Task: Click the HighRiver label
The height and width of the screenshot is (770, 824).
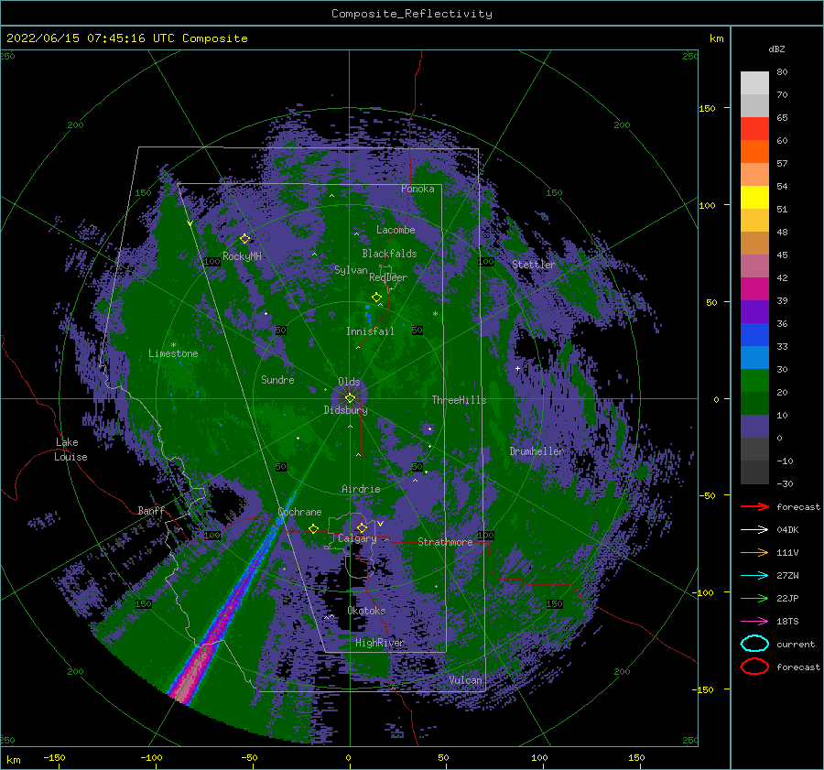Action: coord(379,643)
